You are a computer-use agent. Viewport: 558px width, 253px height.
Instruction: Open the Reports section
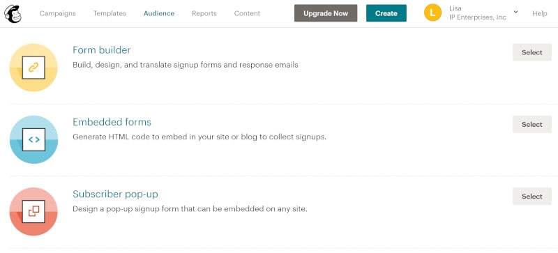tap(204, 13)
